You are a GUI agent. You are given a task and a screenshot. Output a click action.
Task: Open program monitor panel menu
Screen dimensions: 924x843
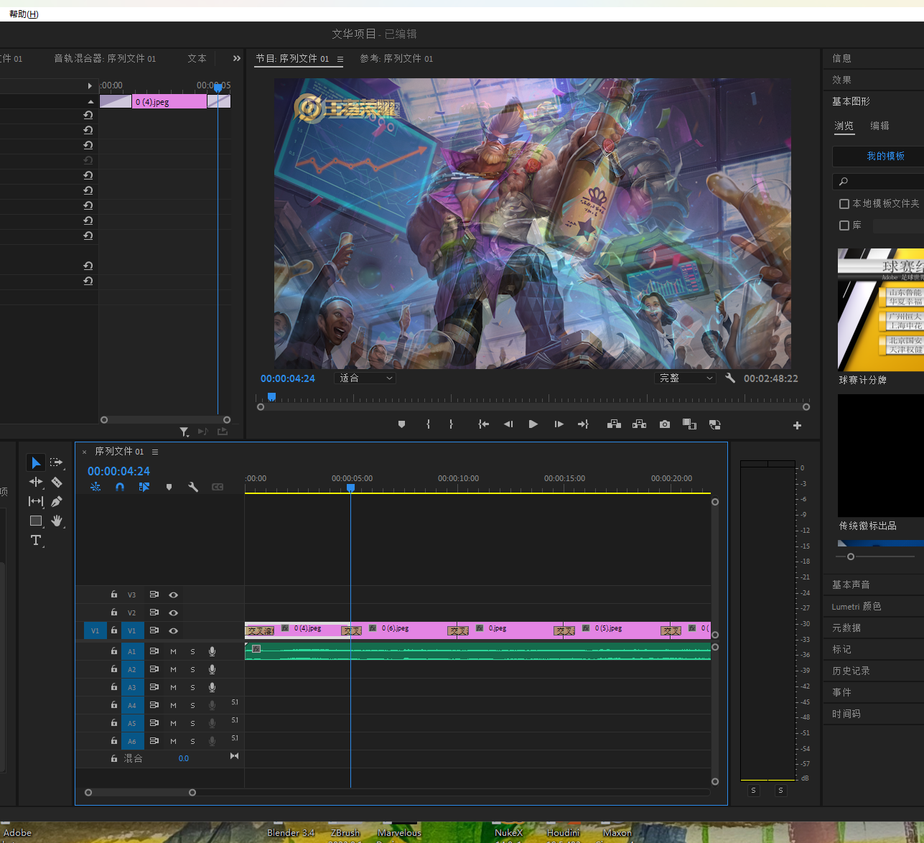(x=340, y=59)
